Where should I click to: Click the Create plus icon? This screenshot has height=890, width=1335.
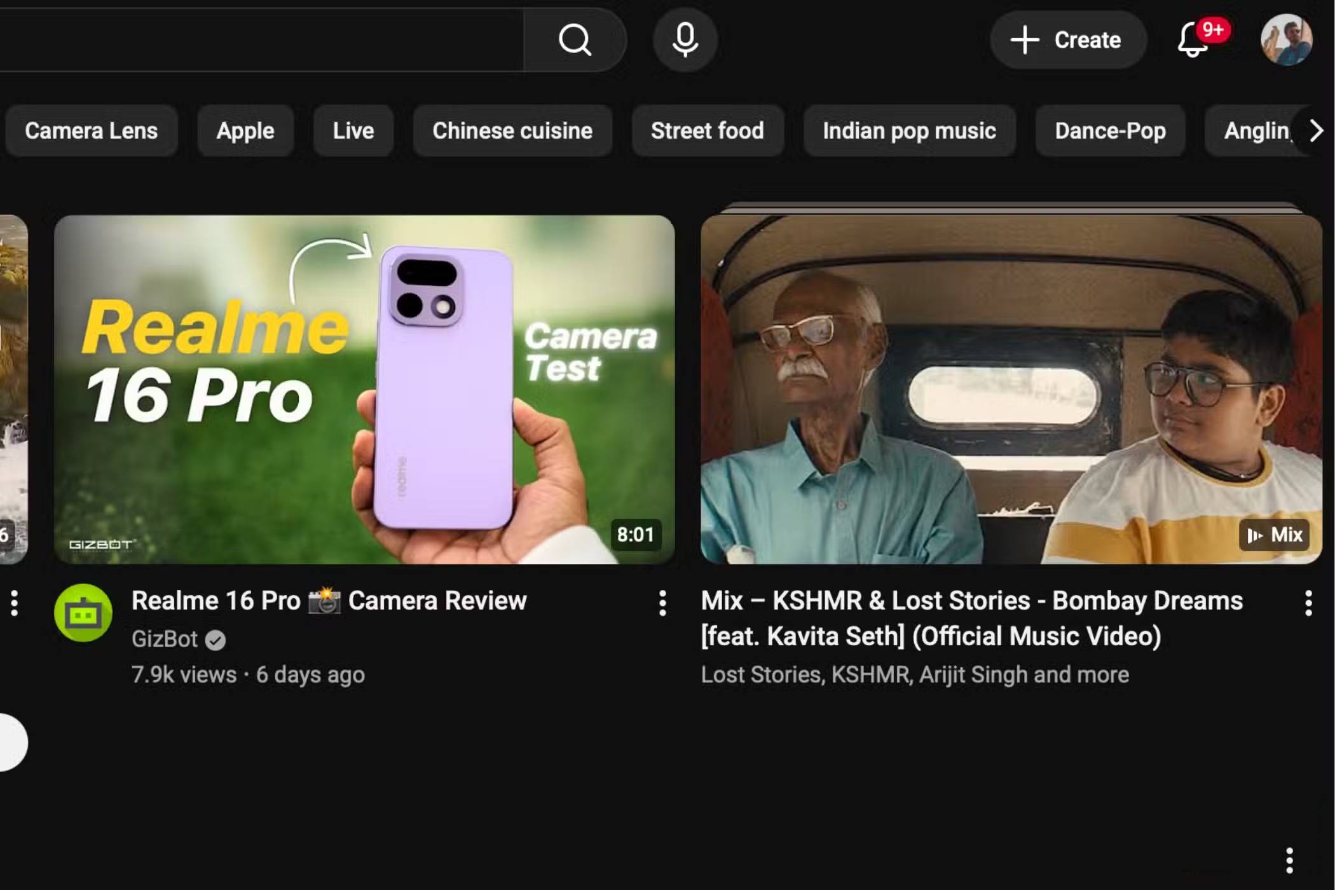(1024, 40)
